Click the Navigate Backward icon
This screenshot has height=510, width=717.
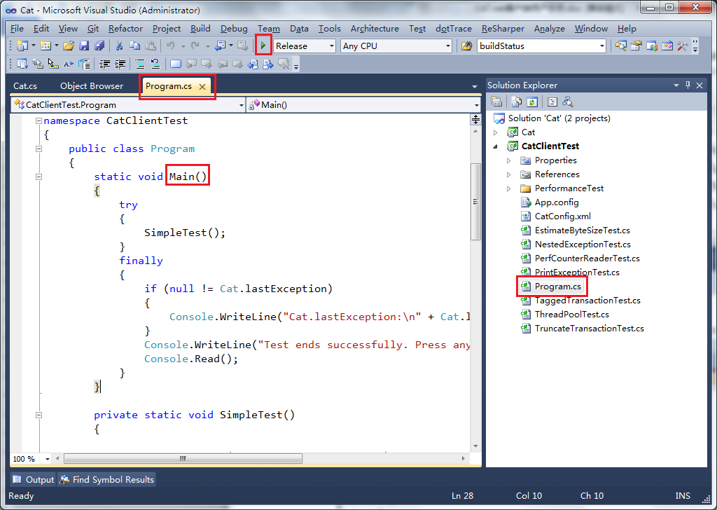tap(221, 46)
